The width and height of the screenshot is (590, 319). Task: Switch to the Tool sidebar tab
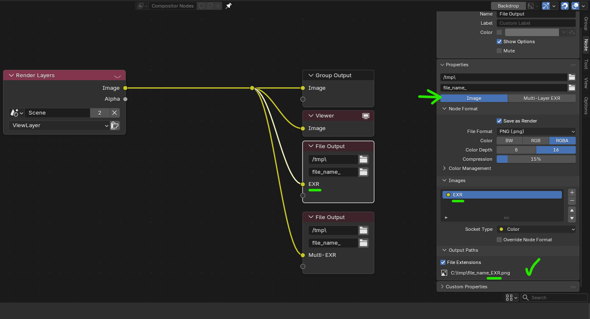pyautogui.click(x=585, y=64)
